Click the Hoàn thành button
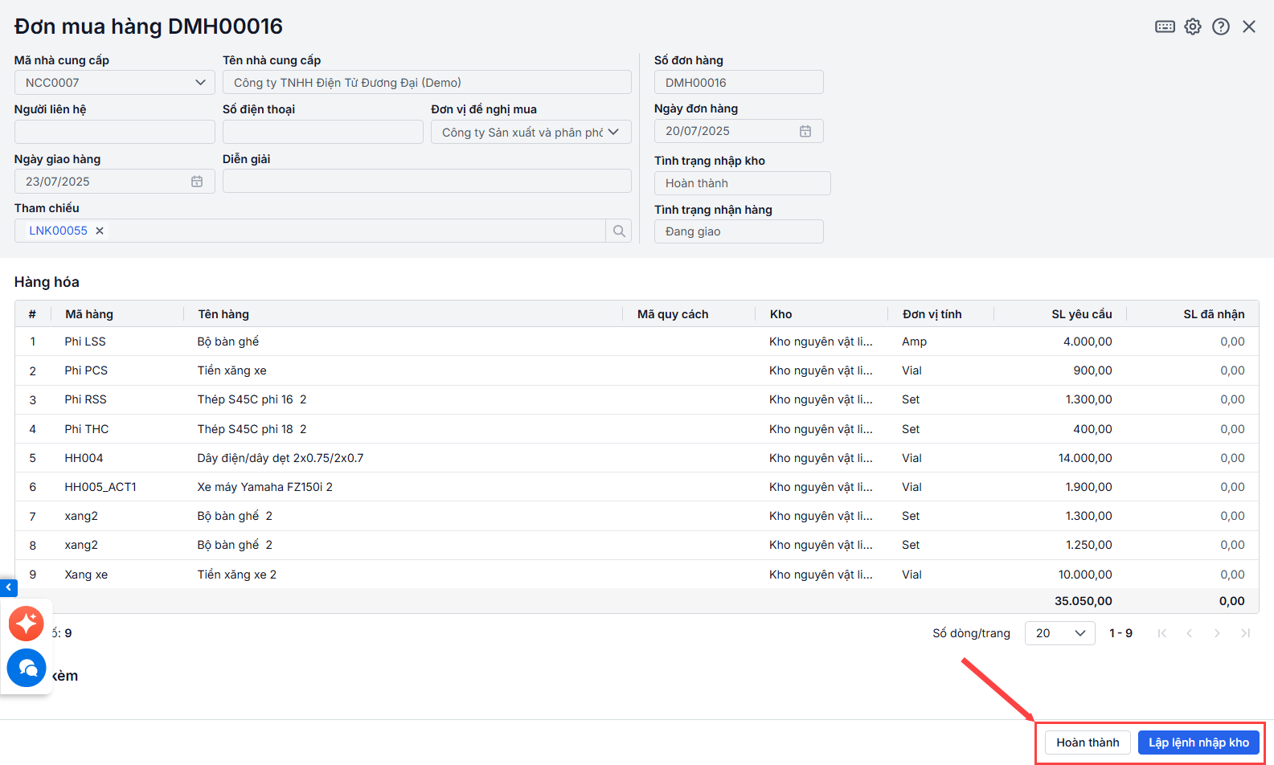1274x765 pixels. [x=1088, y=742]
